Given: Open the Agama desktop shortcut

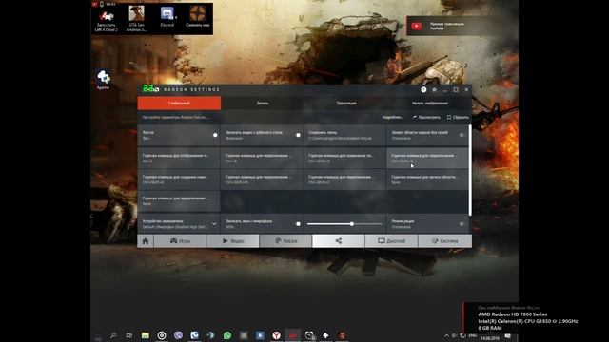Looking at the screenshot, I should pyautogui.click(x=104, y=80).
